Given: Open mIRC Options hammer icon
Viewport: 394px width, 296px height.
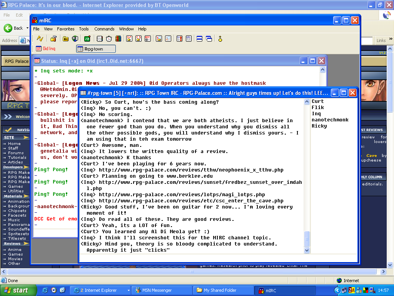Looking at the screenshot, I should pyautogui.click(x=53, y=39).
